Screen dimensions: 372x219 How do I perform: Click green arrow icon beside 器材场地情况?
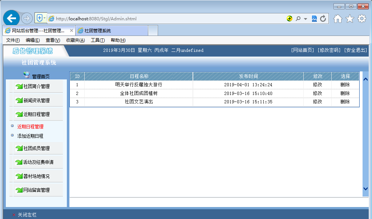click(19, 176)
